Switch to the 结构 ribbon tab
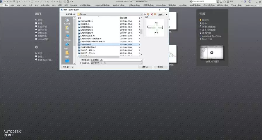The height and width of the screenshot is (140, 262). [12, 5]
